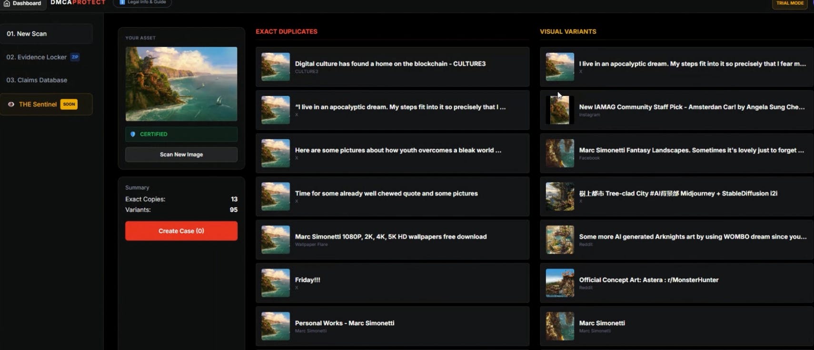The width and height of the screenshot is (814, 350).
Task: Click the EXACT DUPLICATES column heading
Action: (x=287, y=31)
